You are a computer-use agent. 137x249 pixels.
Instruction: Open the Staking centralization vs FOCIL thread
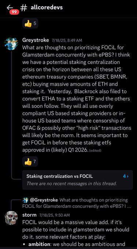click(x=77, y=180)
